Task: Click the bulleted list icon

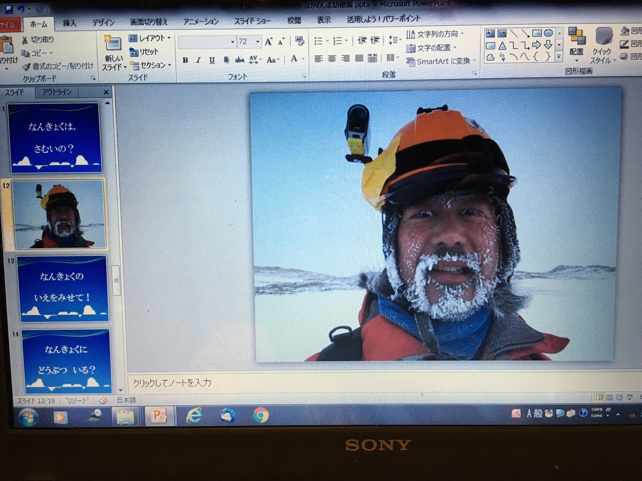Action: click(318, 41)
